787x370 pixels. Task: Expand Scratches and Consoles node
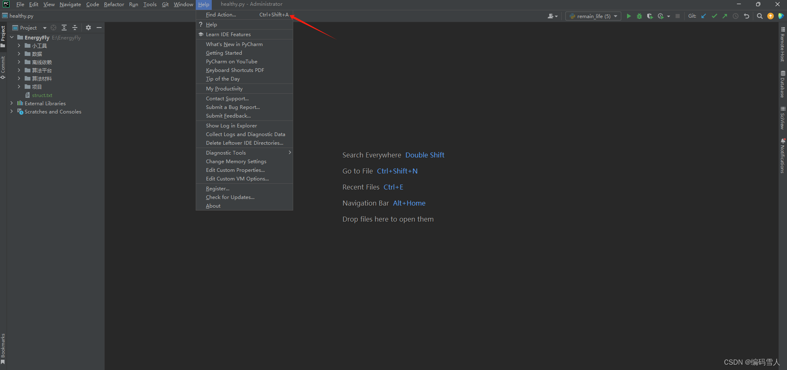pyautogui.click(x=12, y=111)
